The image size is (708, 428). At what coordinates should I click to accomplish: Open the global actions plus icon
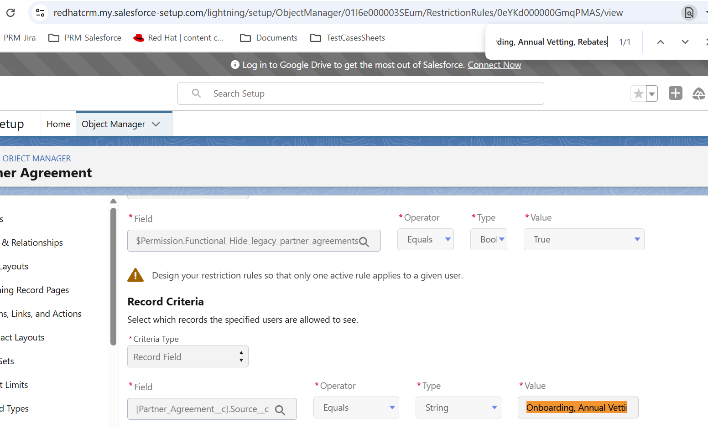click(675, 93)
